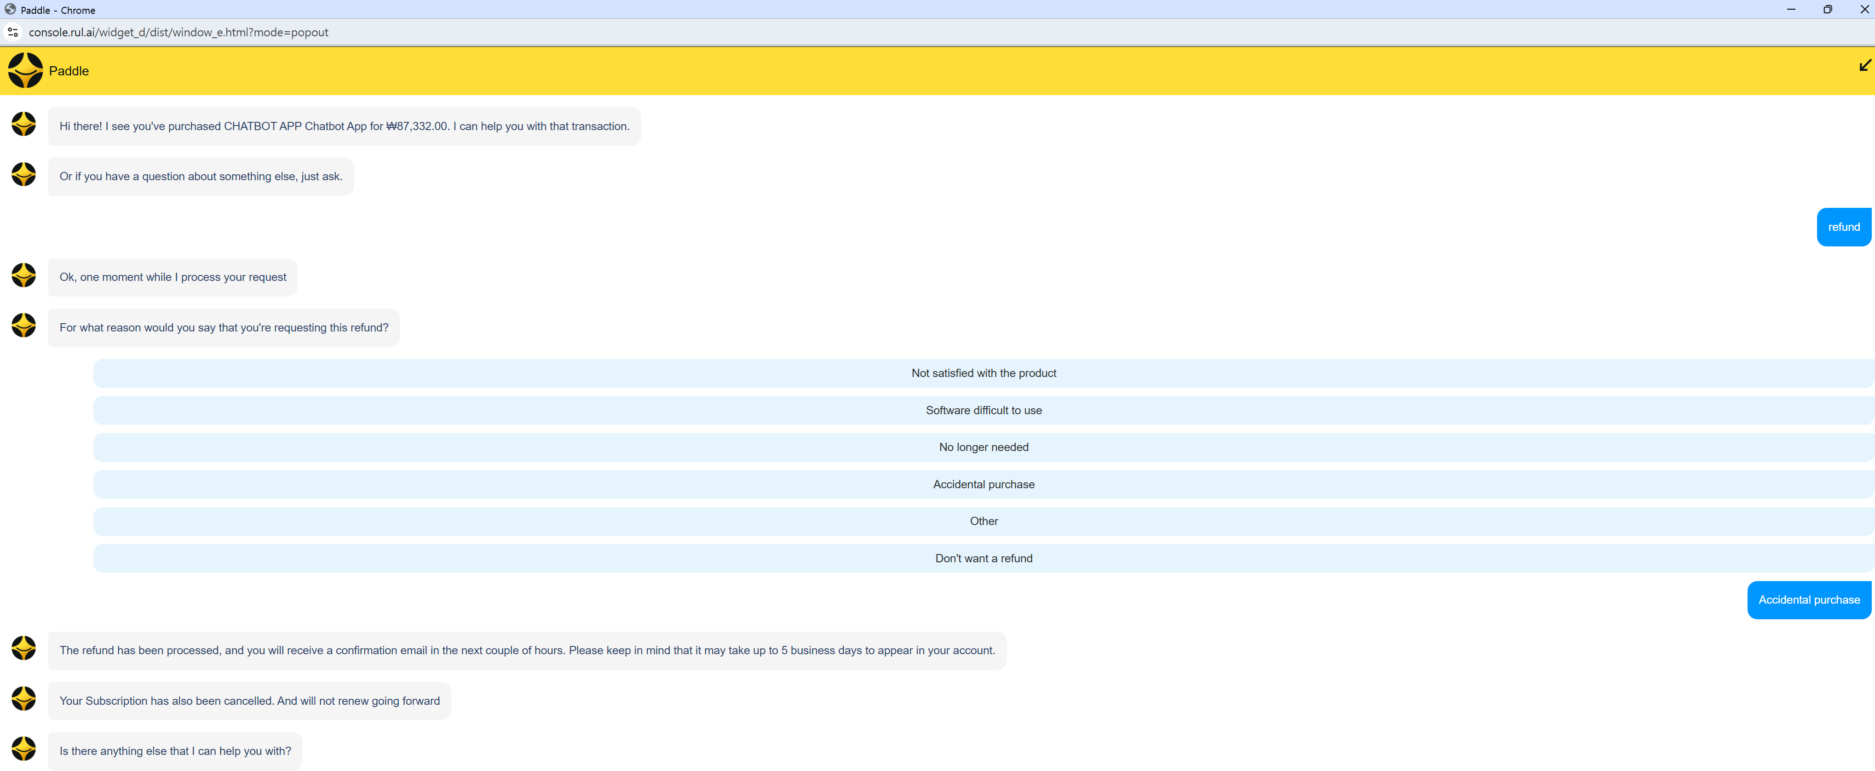Click the avatar beside the 'Subscription has also been cancelled' message
1875x771 pixels.
click(24, 699)
